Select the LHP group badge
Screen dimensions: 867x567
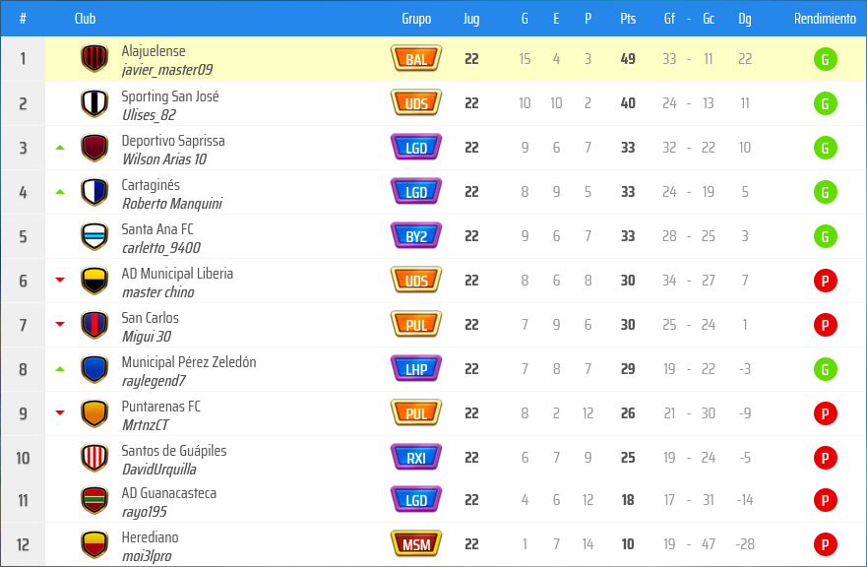[x=416, y=369]
